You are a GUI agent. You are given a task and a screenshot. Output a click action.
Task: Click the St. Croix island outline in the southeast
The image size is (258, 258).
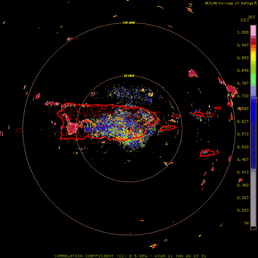pos(208,153)
